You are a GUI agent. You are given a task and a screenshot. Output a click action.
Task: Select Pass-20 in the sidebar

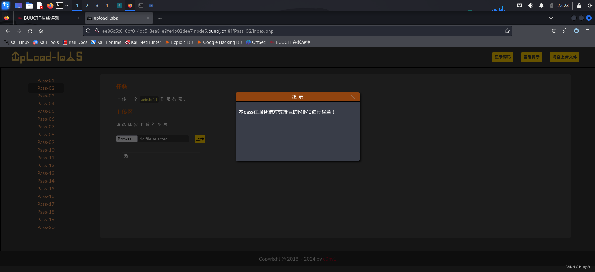[46, 227]
